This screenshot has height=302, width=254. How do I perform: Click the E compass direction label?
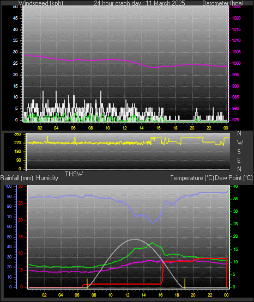point(239,160)
